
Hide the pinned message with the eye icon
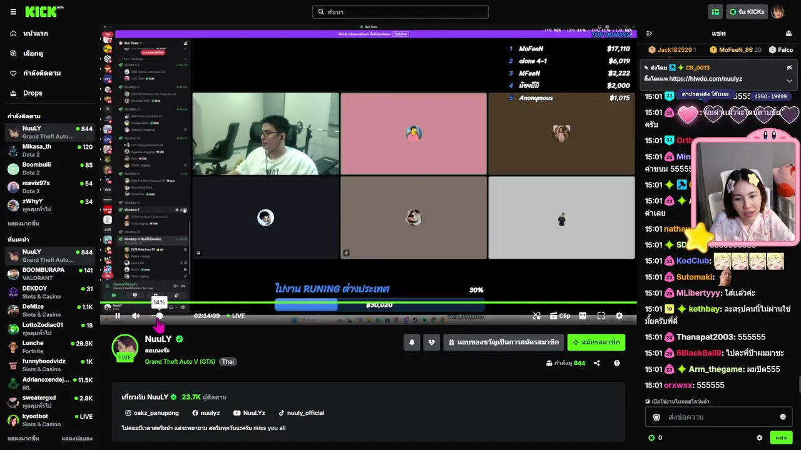point(789,67)
